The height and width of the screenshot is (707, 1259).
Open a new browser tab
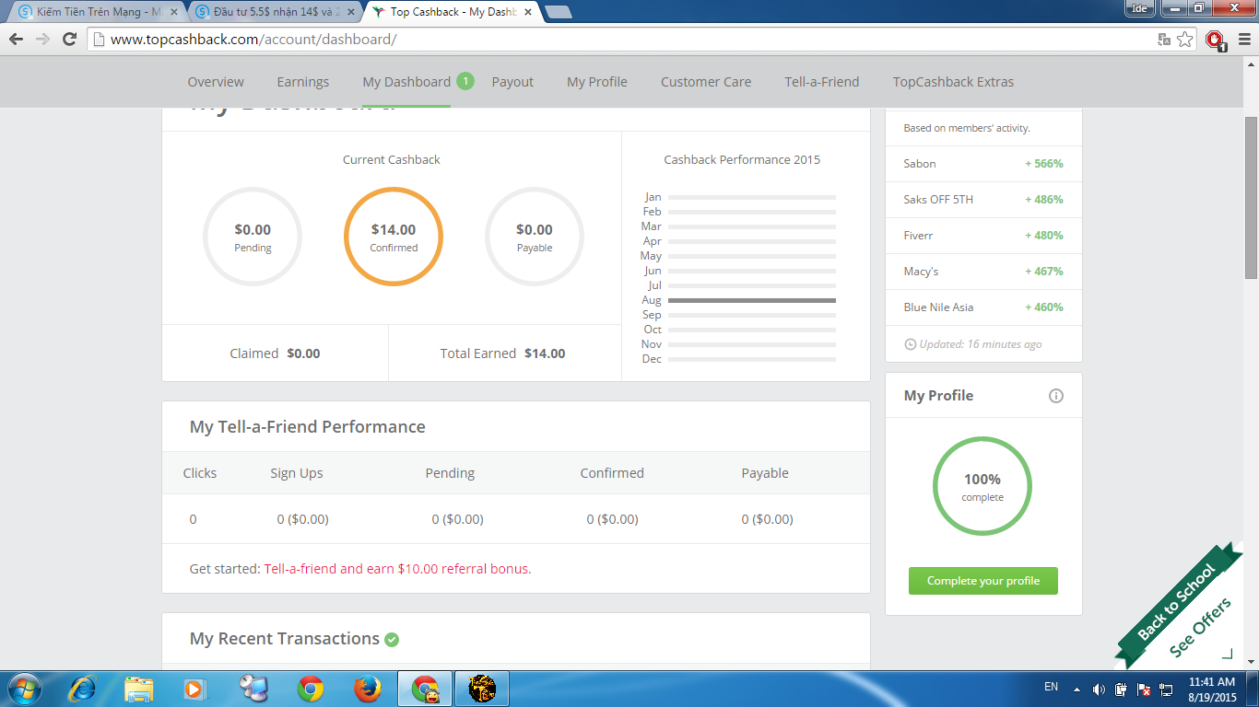pyautogui.click(x=559, y=12)
